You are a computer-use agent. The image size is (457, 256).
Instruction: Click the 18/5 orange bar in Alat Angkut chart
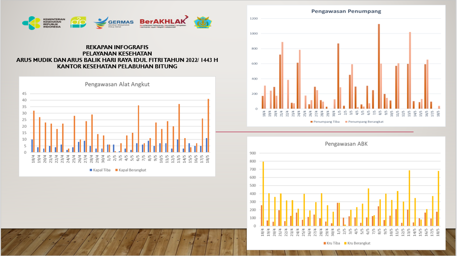tap(208, 126)
